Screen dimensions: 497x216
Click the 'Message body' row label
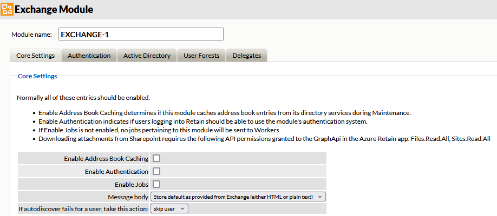coord(128,197)
